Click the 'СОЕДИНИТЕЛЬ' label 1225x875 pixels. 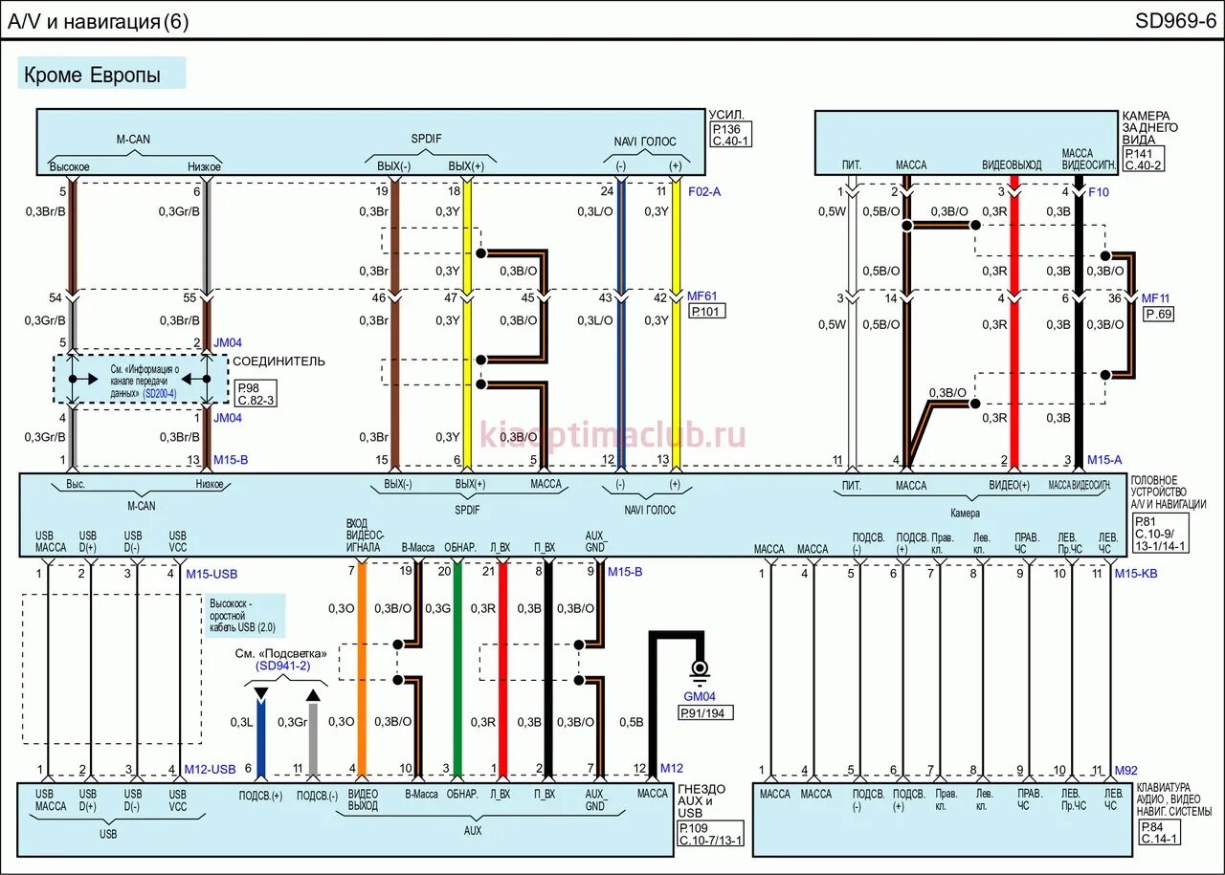279,361
